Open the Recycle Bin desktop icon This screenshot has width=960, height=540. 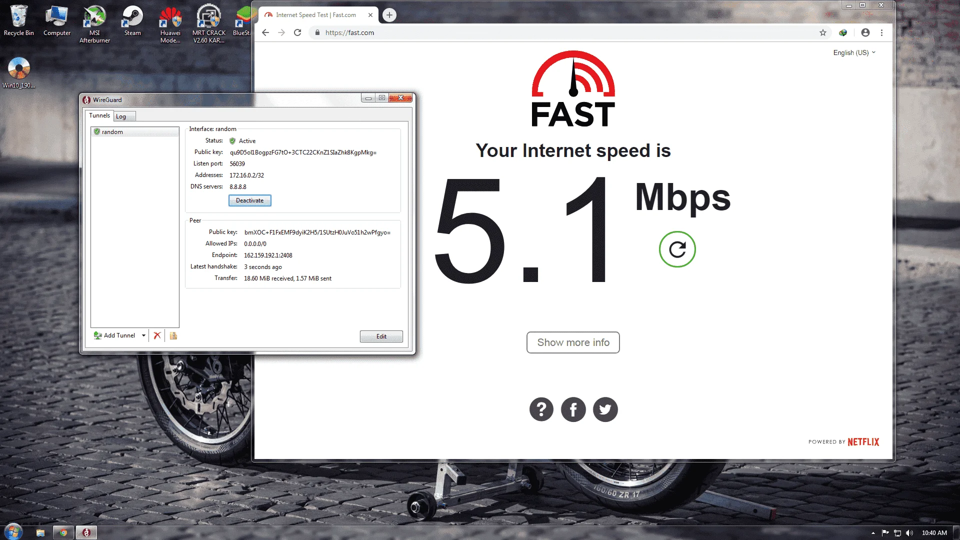tap(19, 20)
